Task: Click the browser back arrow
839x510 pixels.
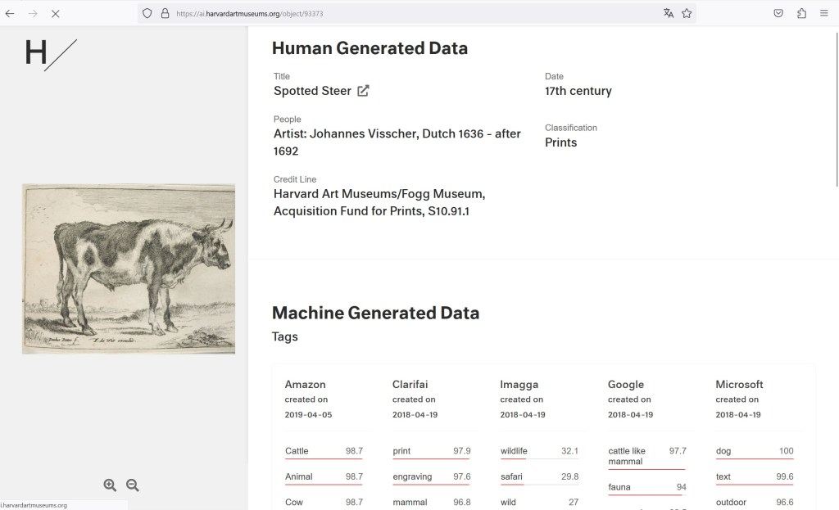Action: click(10, 13)
